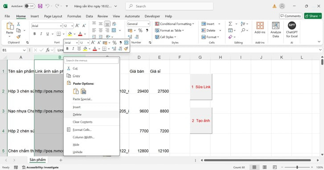Open the mini toolbar font size dropdown
This screenshot has width=324, height=170.
(x=88, y=43)
